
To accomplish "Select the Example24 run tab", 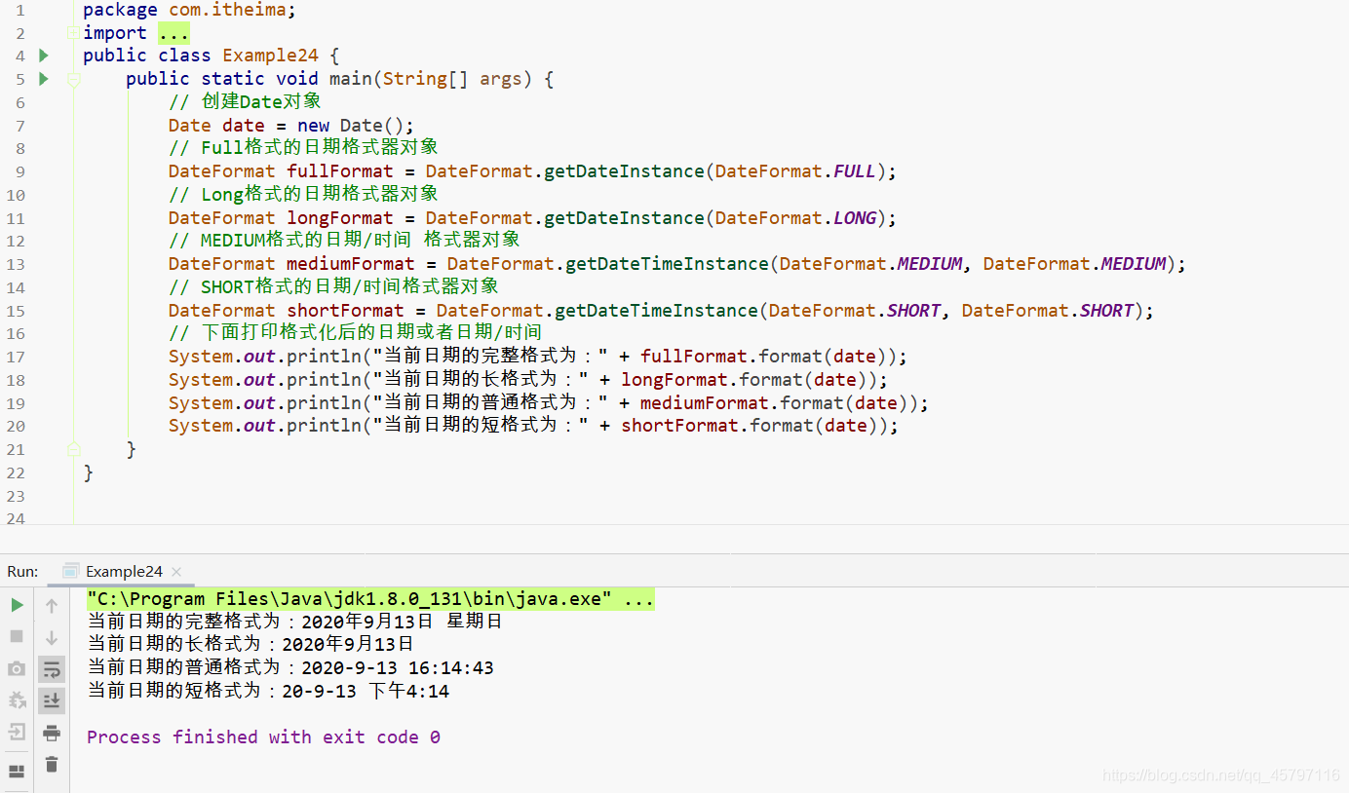I will pyautogui.click(x=124, y=572).
